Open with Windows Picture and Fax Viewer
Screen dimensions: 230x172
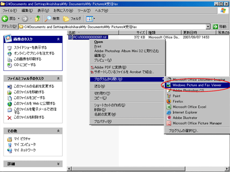(197, 85)
